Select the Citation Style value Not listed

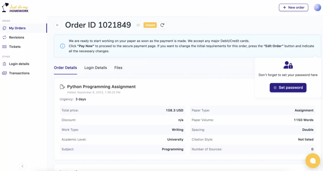[306, 139]
